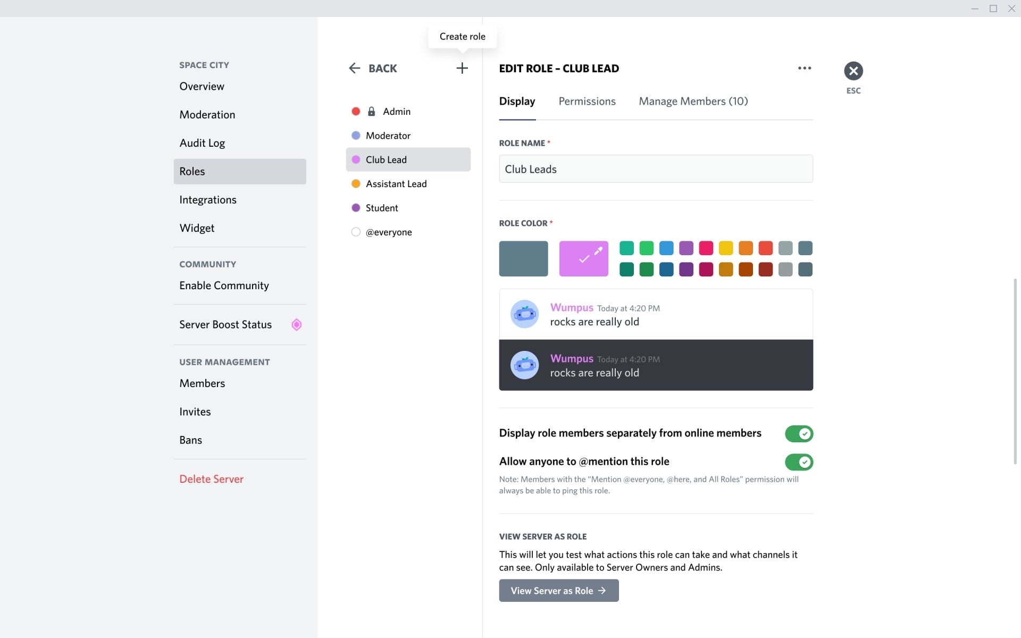The height and width of the screenshot is (638, 1021).
Task: Disable displaying role members separately from online members
Action: [x=799, y=433]
